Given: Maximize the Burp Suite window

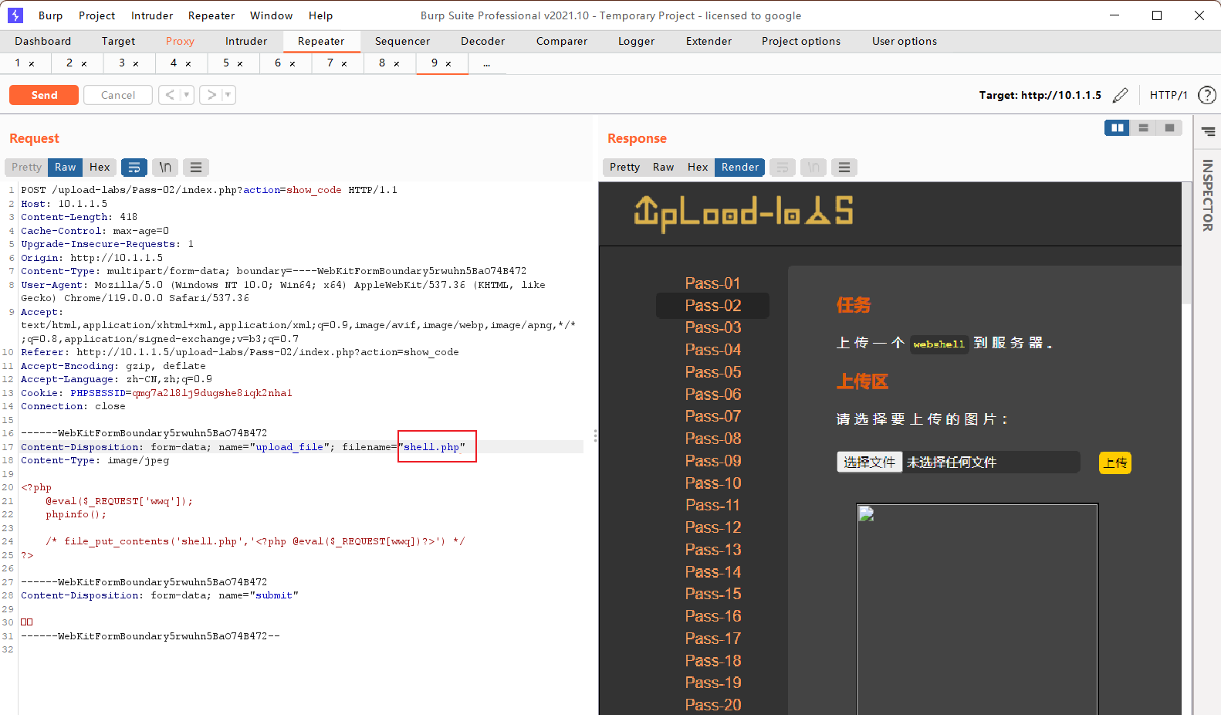Looking at the screenshot, I should pyautogui.click(x=1157, y=15).
